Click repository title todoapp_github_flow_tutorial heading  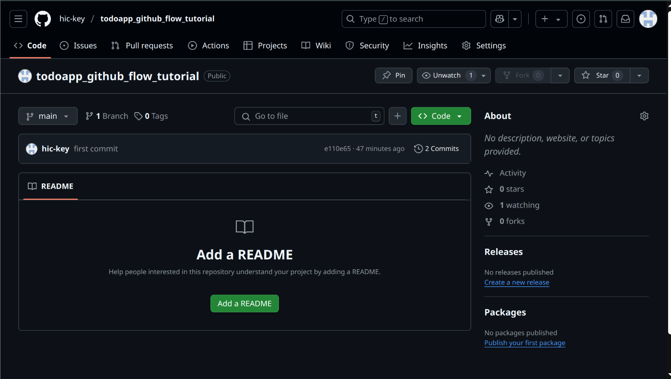117,76
